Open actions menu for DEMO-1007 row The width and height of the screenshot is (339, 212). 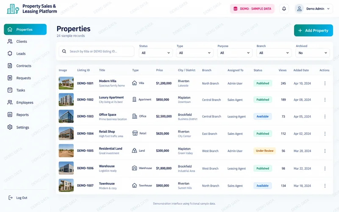pyautogui.click(x=325, y=186)
